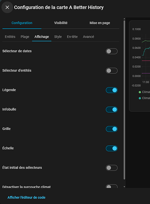
Task: Click the 0.0000 axis label in preview
Action: click(137, 76)
